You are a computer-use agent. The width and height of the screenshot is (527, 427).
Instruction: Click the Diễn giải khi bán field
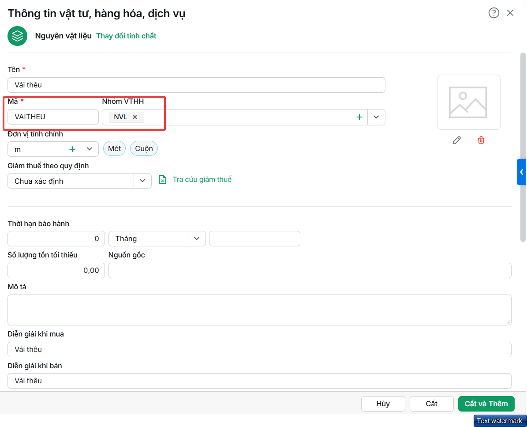click(259, 381)
